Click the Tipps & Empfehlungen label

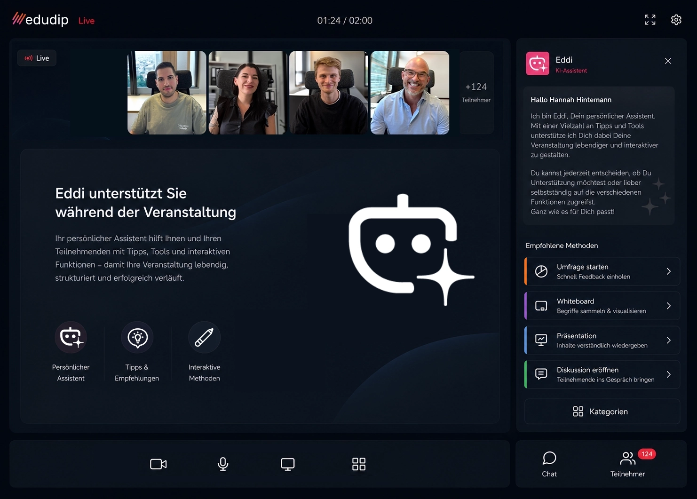(x=137, y=372)
